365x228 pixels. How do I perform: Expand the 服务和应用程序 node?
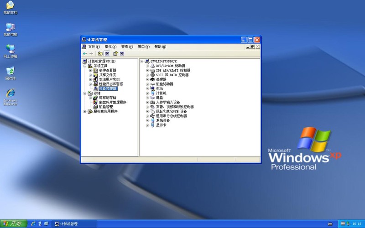coord(85,111)
